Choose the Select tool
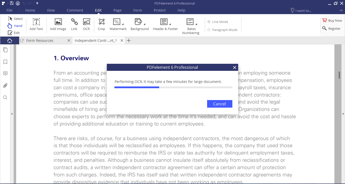Screen dimensions: 345x184 (15, 19)
